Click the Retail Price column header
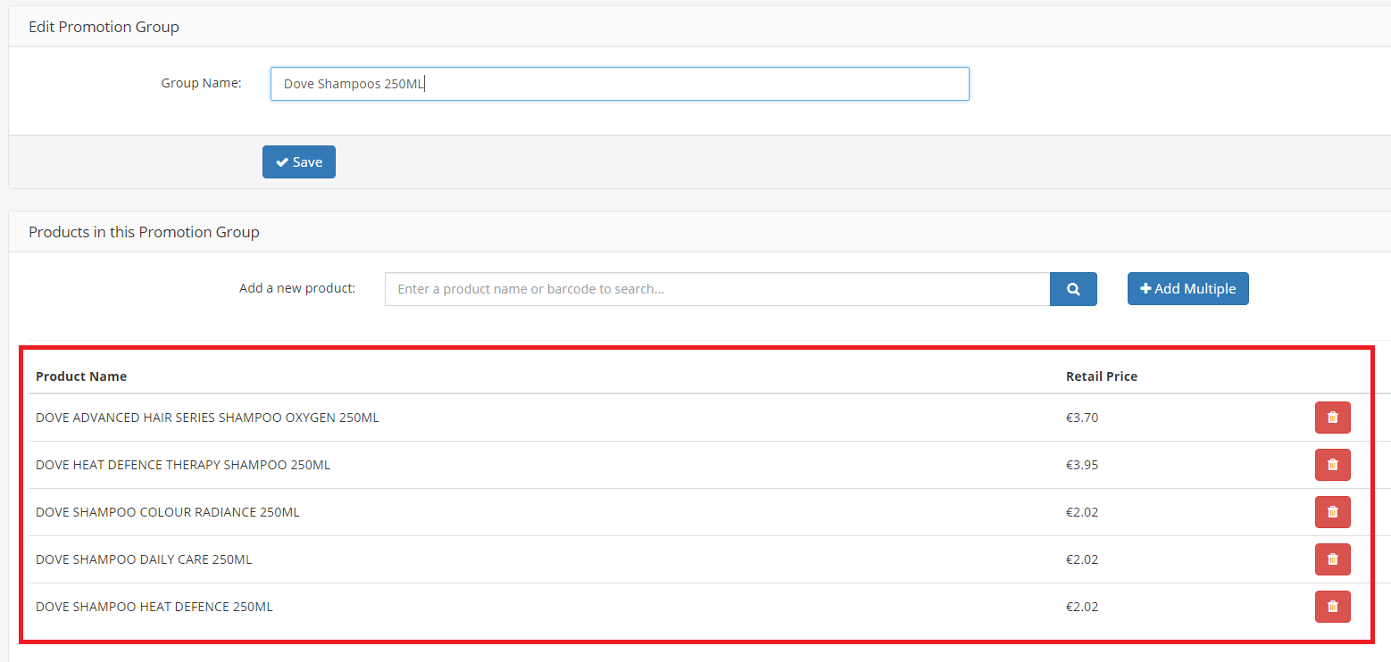 click(x=1102, y=377)
